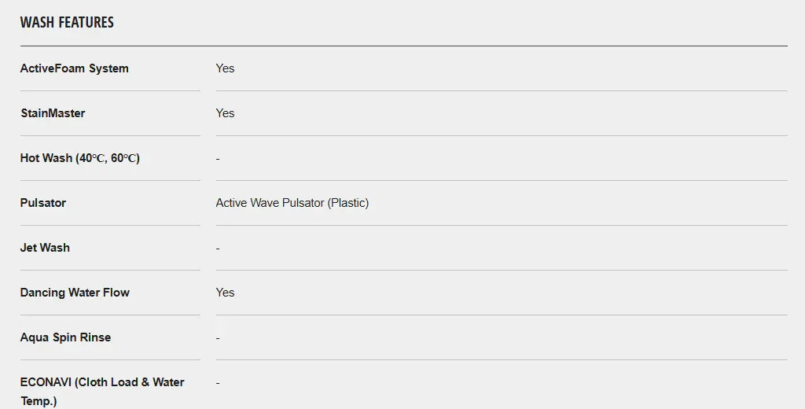Screen dimensions: 805x409
Task: Click the dash value for ECONAVI row
Action: 218,383
